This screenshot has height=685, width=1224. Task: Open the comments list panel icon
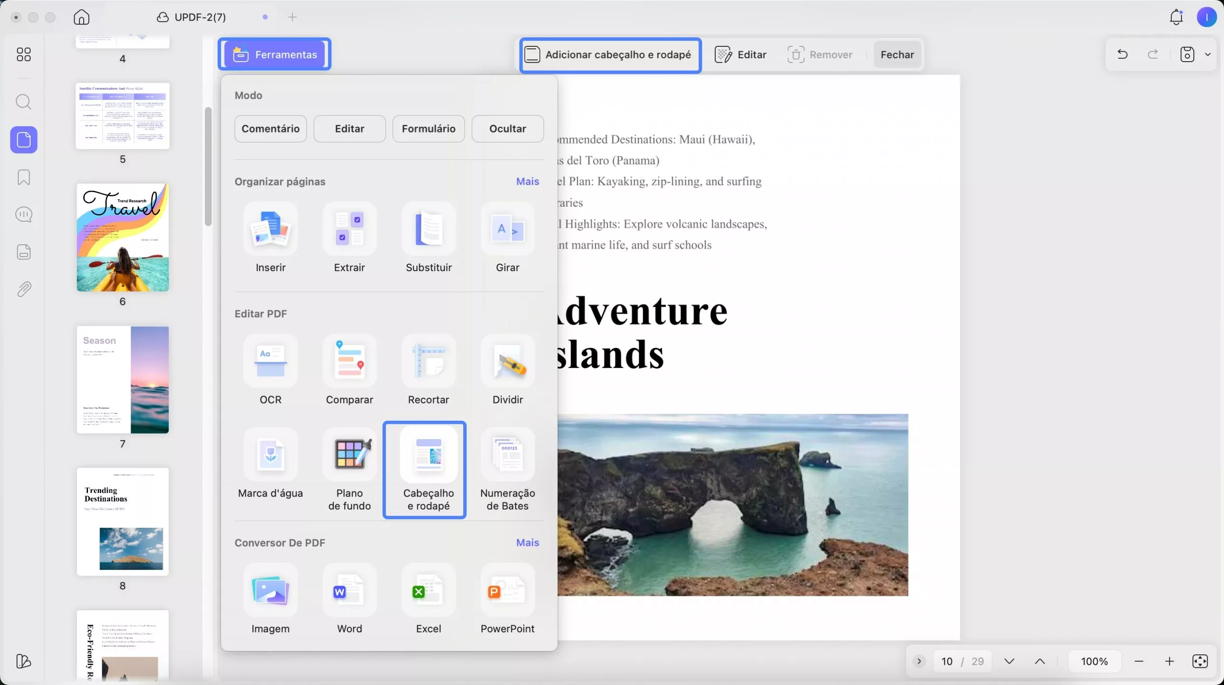23,215
